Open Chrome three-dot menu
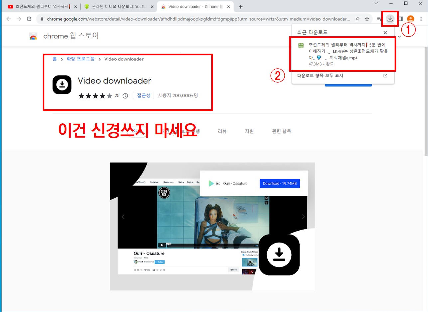428x312 pixels. coord(421,19)
